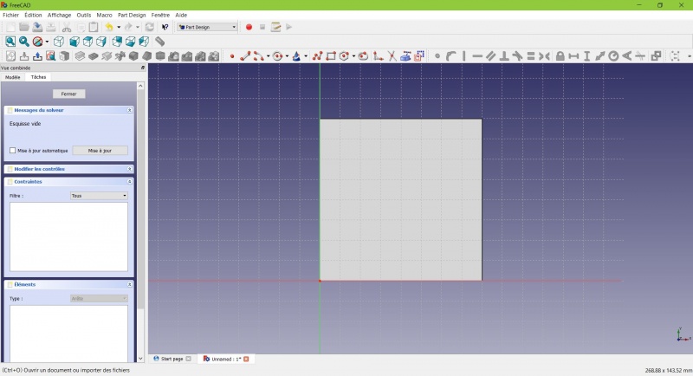Click the 268.88 x 143.52 mm status
This screenshot has width=693, height=376.
click(x=668, y=370)
